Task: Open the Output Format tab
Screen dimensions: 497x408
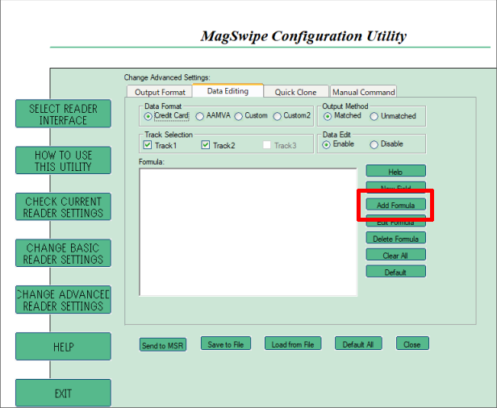Action: [x=159, y=92]
